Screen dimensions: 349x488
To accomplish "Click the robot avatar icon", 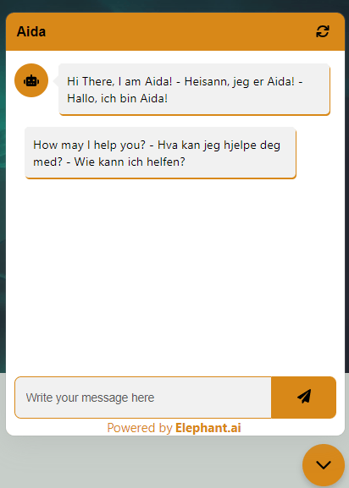I will (31, 80).
